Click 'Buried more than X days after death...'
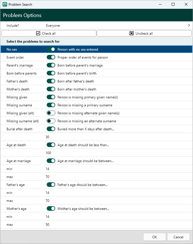The image size is (193, 244). pos(86,129)
